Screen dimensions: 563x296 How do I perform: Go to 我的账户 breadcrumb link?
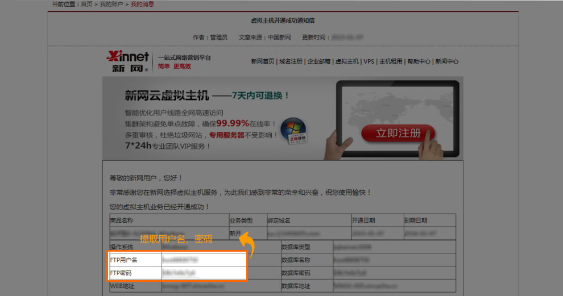point(111,5)
